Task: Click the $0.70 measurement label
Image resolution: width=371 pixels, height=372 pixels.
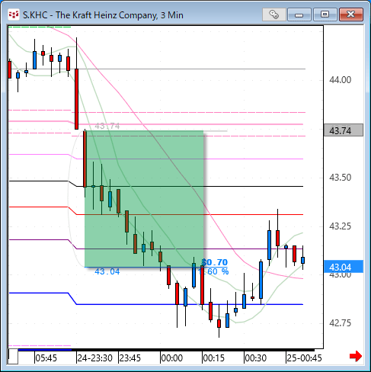Action: (x=215, y=262)
